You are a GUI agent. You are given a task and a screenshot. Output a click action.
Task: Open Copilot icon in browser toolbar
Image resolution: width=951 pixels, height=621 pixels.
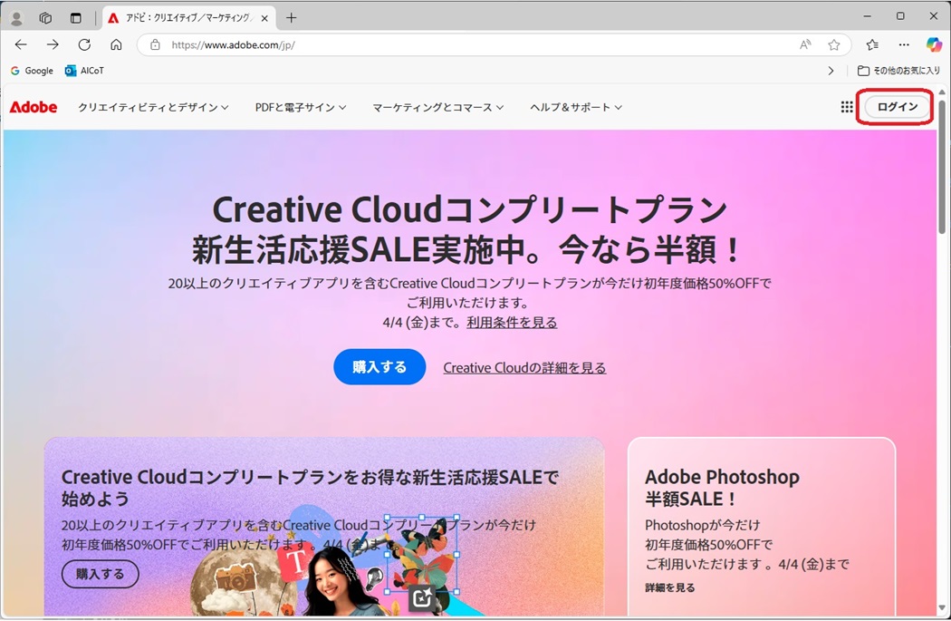pos(934,44)
